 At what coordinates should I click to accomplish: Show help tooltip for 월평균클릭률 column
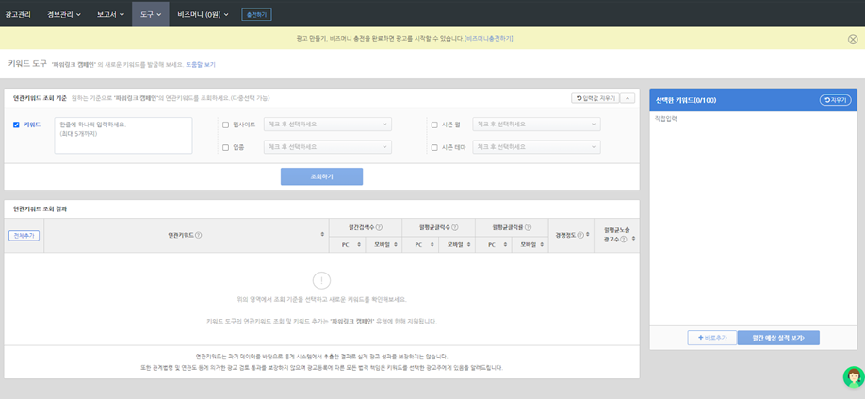[528, 227]
